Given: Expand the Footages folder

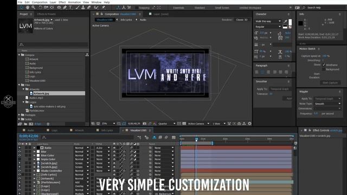Looking at the screenshot, I should point(20,115).
